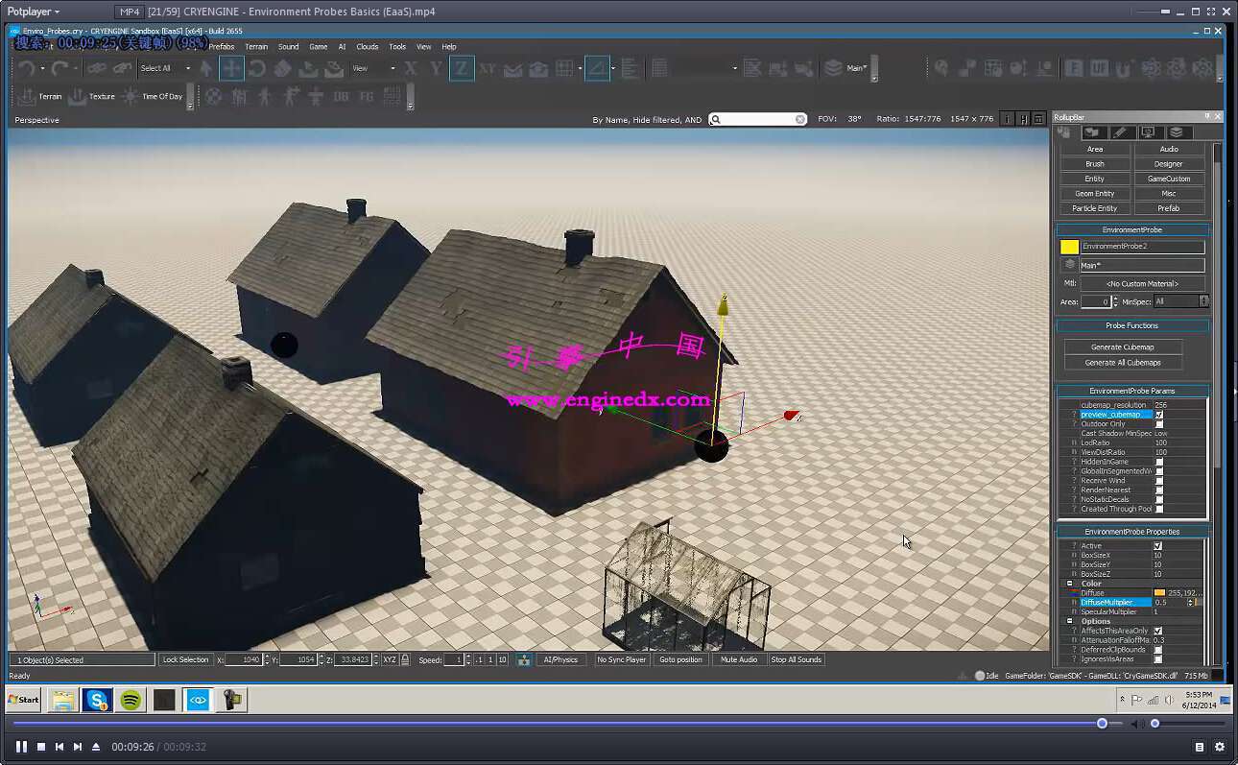Collapse the Color property group
1238x765 pixels.
1070,584
